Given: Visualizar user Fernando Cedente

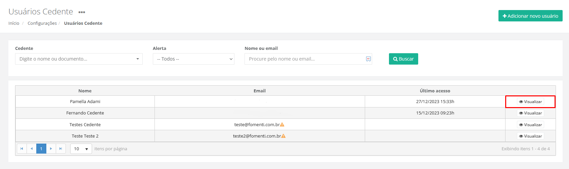Looking at the screenshot, I should tap(530, 113).
